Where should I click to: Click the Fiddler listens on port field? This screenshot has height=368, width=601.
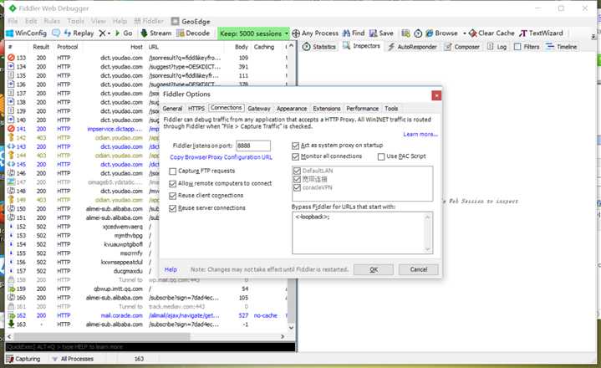253,146
